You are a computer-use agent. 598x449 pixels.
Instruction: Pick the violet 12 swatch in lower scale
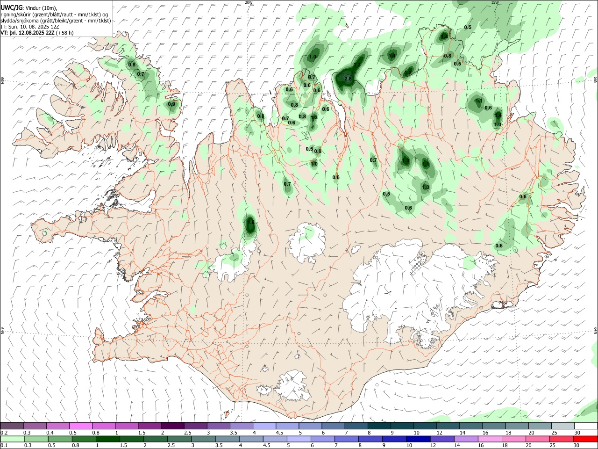(441, 439)
